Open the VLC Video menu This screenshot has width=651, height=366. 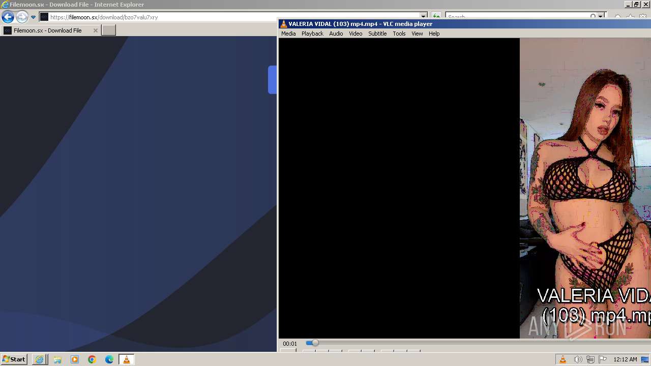pos(356,34)
